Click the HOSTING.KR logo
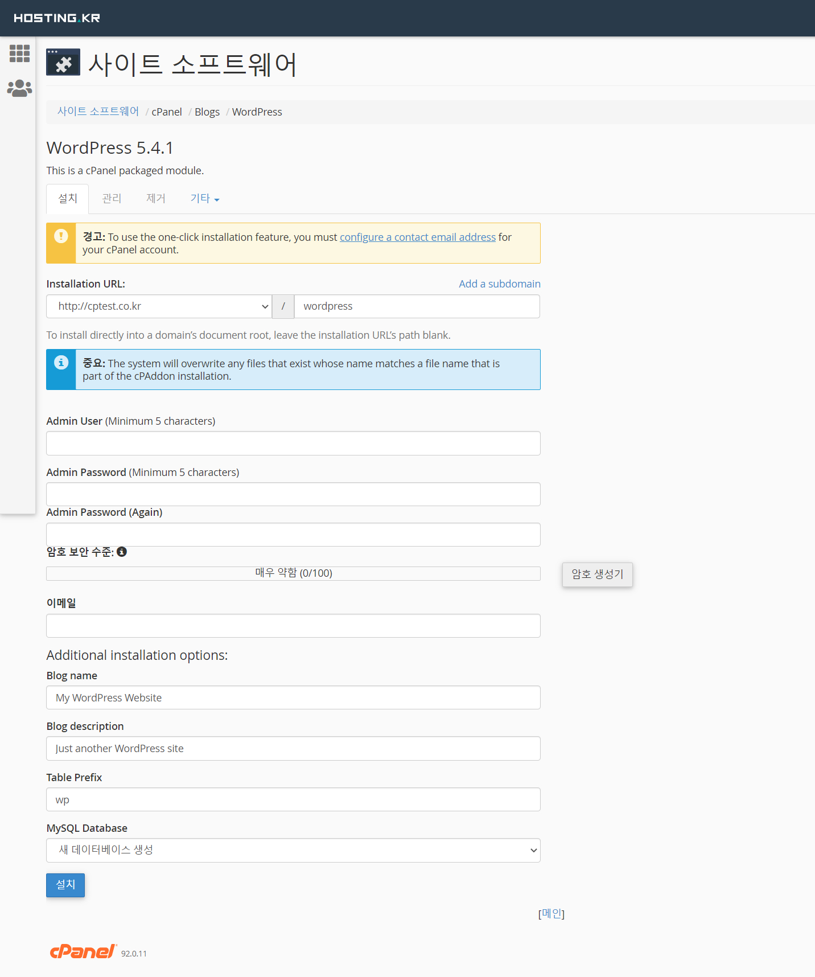Viewport: 815px width, 977px height. [57, 18]
